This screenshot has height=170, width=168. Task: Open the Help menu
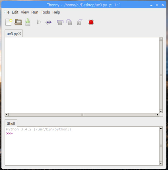(x=56, y=12)
